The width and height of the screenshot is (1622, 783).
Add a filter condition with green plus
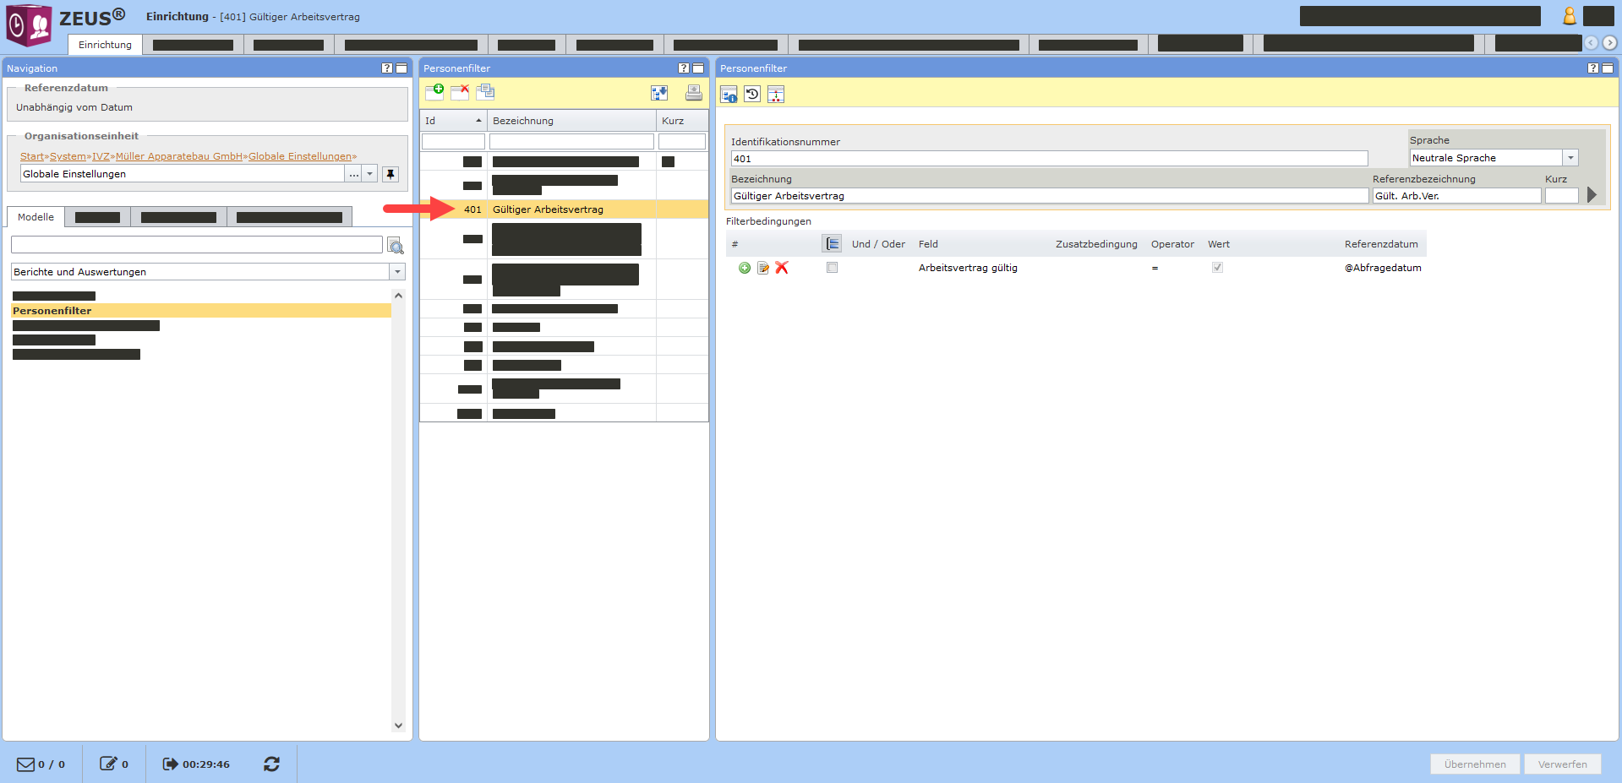(x=745, y=268)
